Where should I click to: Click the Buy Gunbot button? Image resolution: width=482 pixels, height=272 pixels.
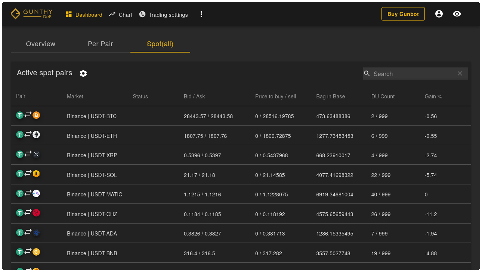pos(403,14)
